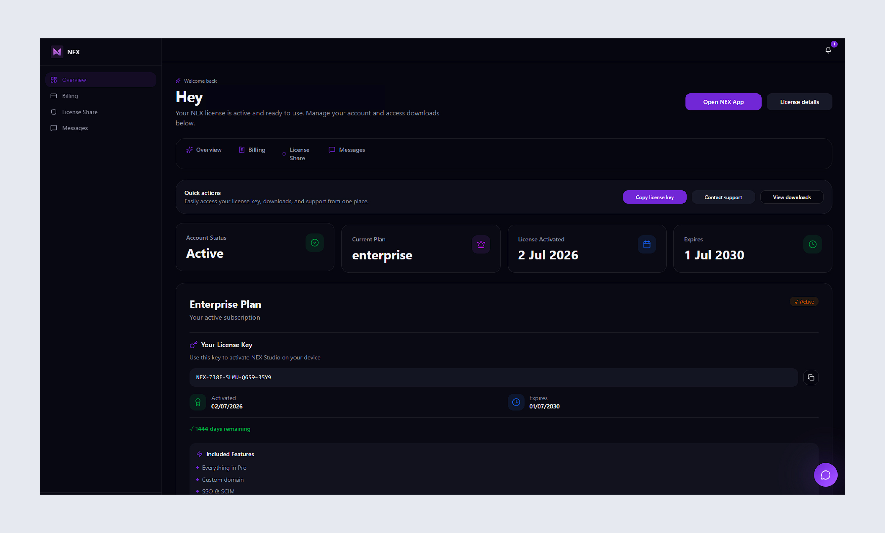Image resolution: width=885 pixels, height=533 pixels.
Task: Copy license key with the copy icon
Action: (811, 377)
